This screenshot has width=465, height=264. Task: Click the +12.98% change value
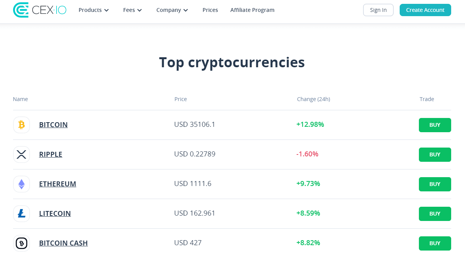(310, 125)
